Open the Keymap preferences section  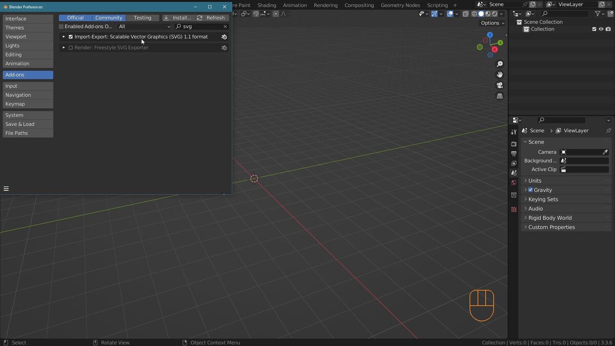pos(28,104)
